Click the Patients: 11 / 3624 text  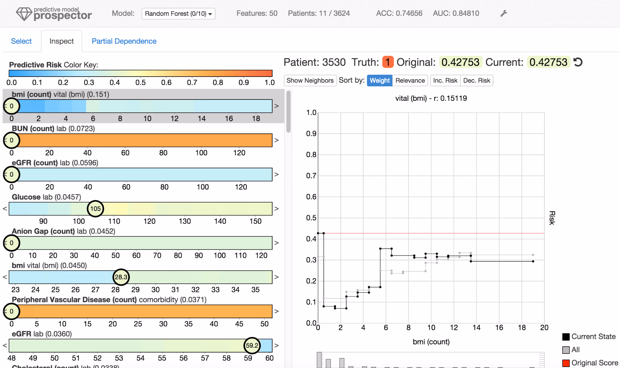click(319, 13)
